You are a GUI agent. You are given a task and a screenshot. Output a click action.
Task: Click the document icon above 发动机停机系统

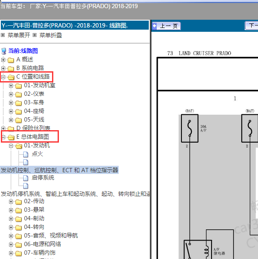(26, 186)
